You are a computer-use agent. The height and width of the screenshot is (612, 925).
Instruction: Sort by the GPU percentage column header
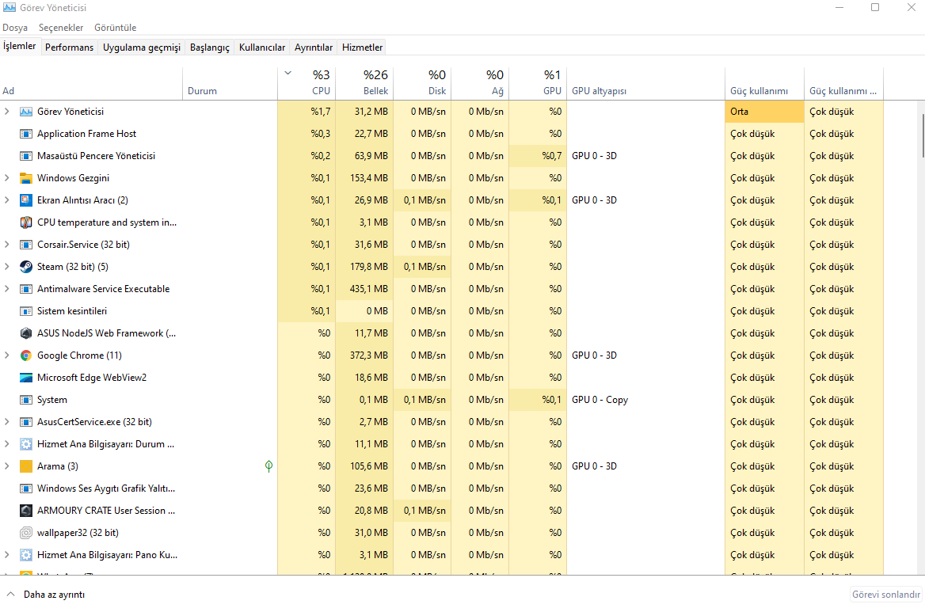538,83
